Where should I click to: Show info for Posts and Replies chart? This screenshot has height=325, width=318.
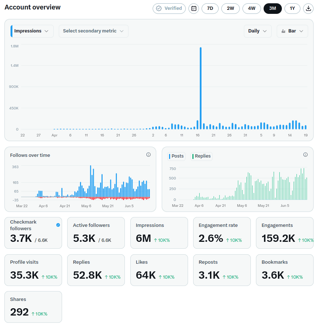pos(305,155)
